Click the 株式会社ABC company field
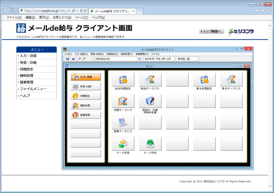 point(116,59)
